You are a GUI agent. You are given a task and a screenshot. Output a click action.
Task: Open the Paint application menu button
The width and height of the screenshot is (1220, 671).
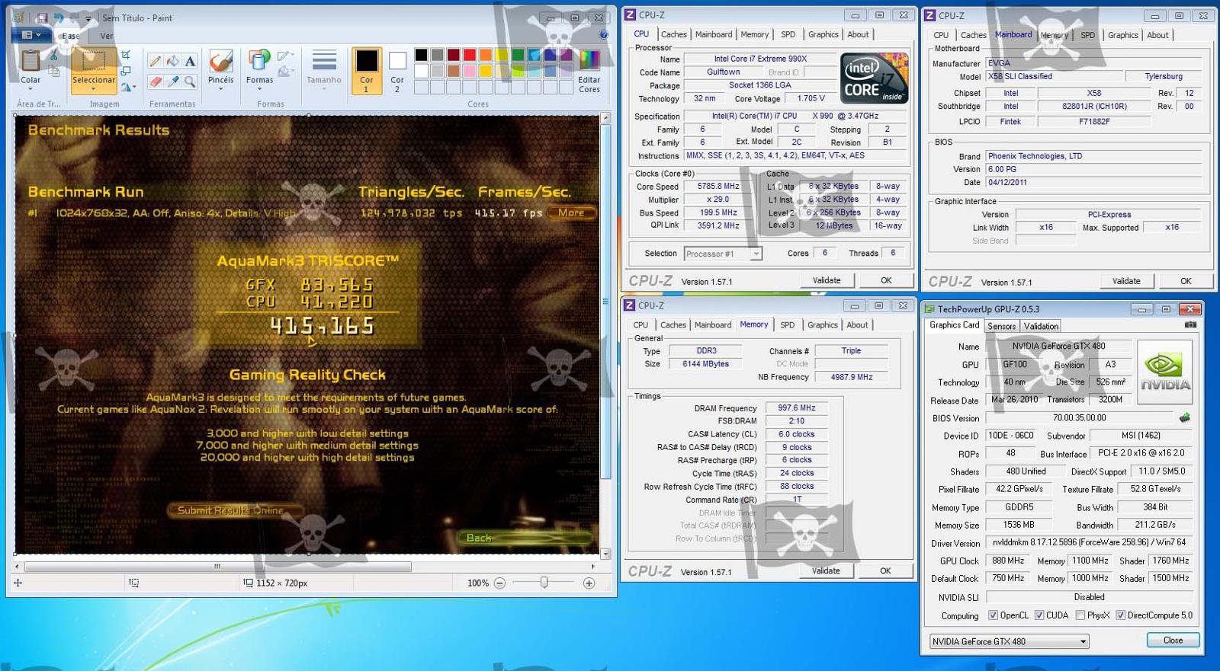(31, 35)
